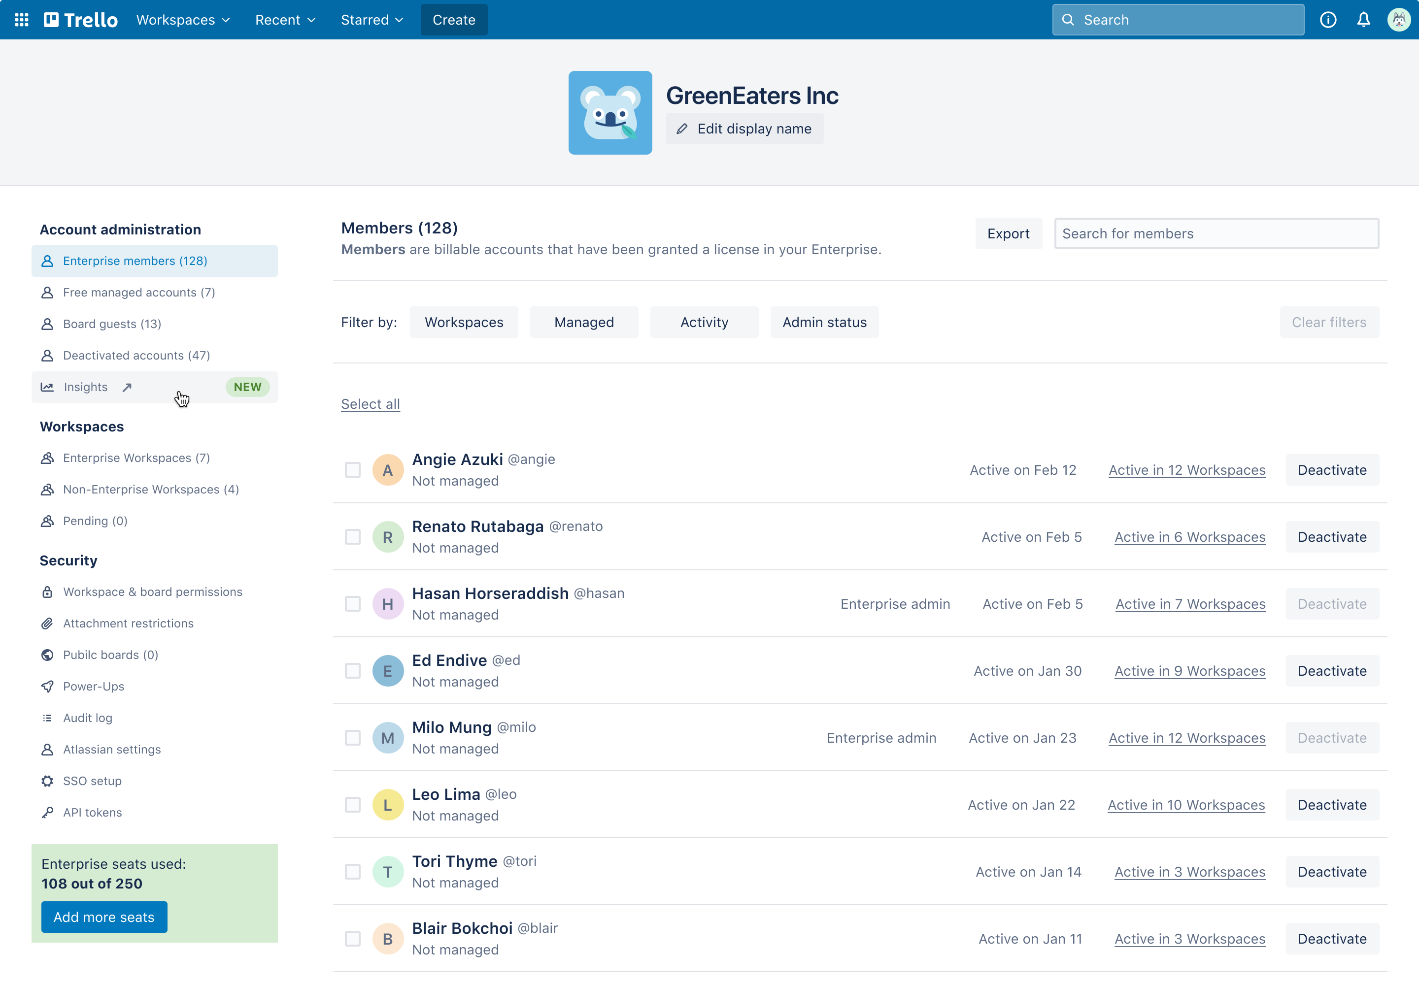1419x985 pixels.
Task: Click the Attachment restrictions icon
Action: click(46, 623)
